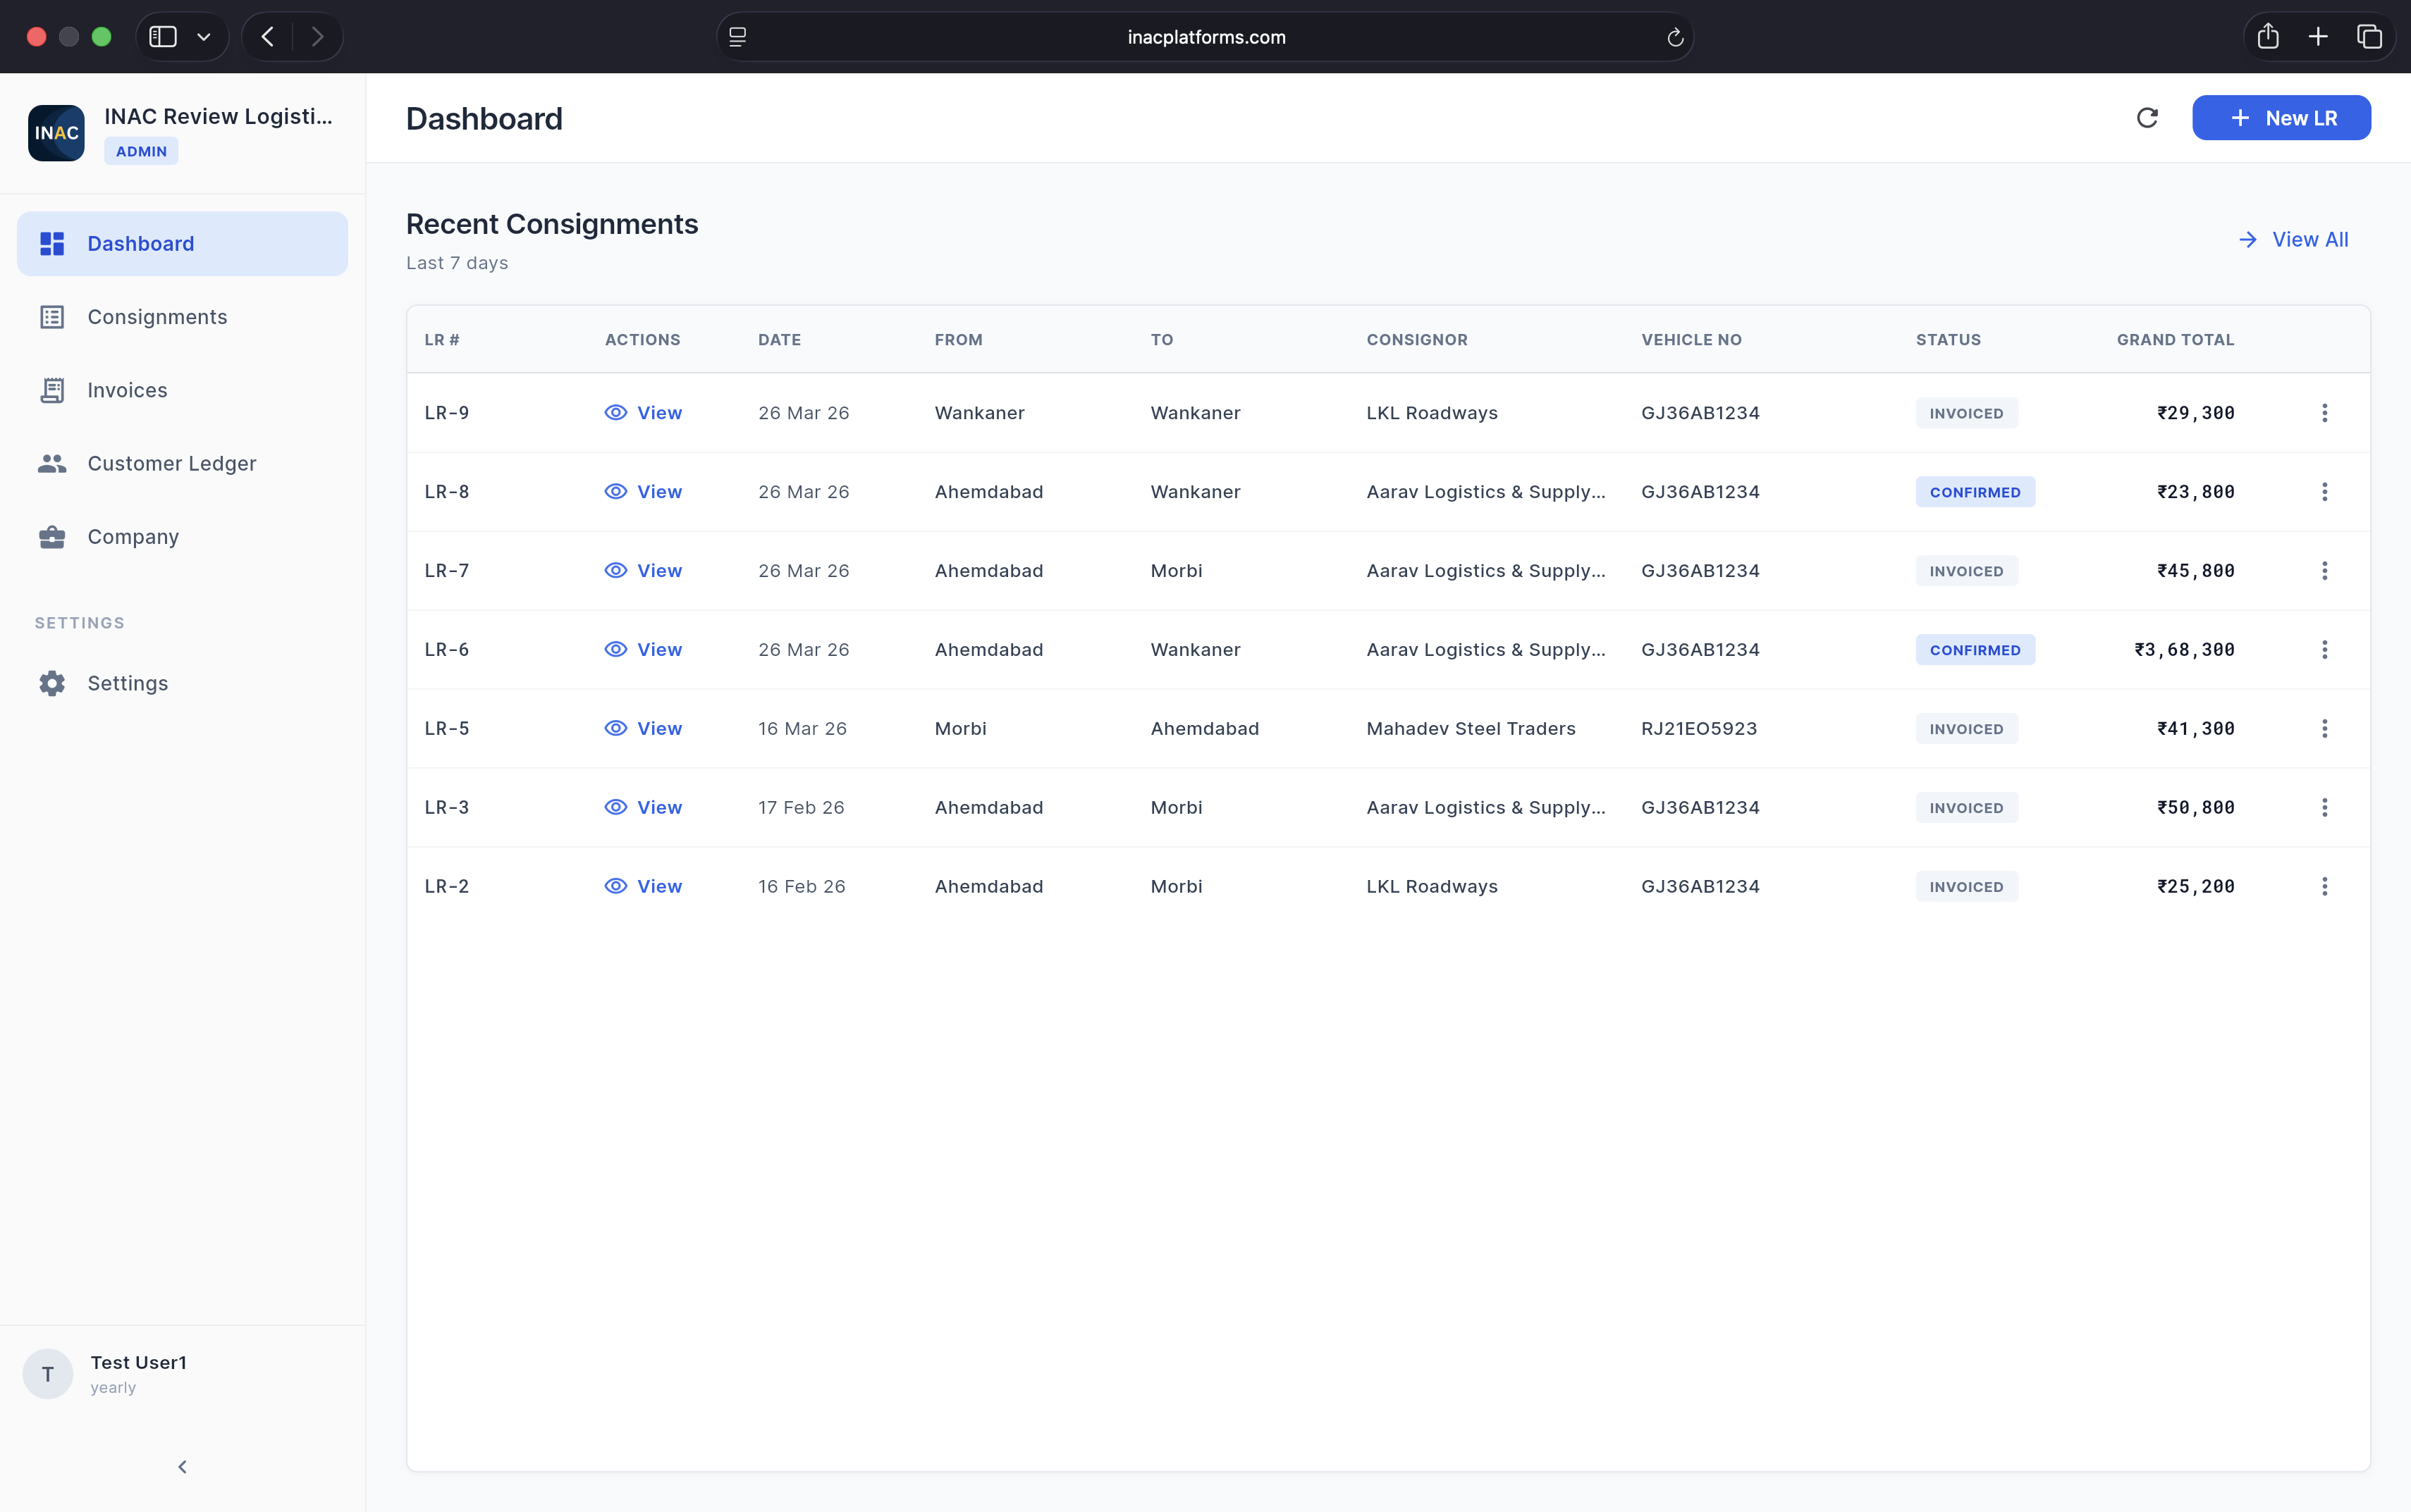Screen dimensions: 2411x1512
Task: Open the three-dot menu for LR-8
Action: coord(2326,491)
